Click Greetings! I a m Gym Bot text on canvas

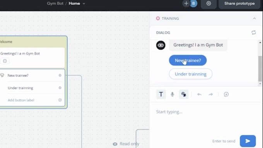click(20, 53)
